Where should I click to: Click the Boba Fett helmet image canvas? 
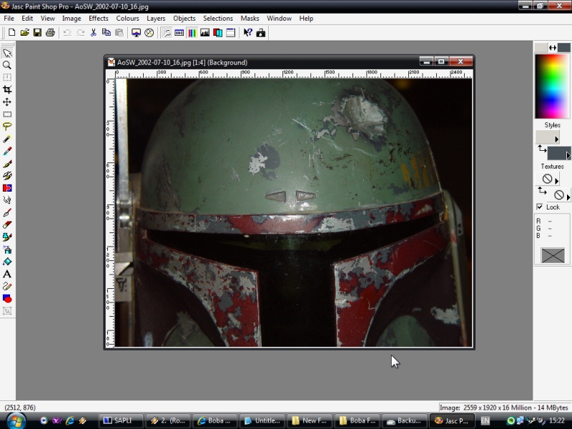click(293, 212)
